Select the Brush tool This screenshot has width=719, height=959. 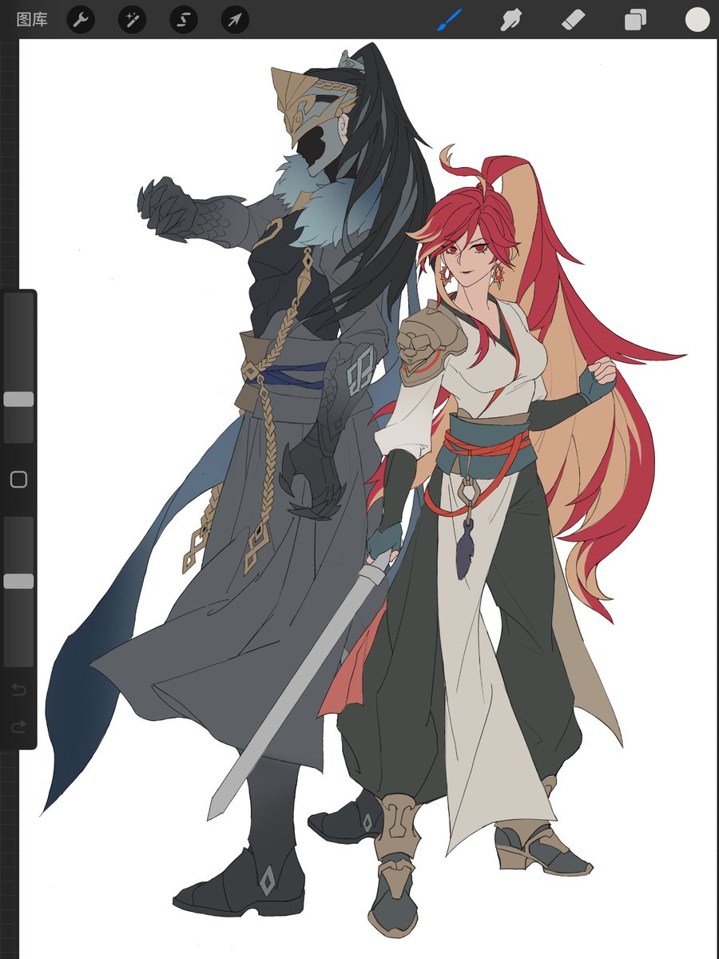coord(450,20)
